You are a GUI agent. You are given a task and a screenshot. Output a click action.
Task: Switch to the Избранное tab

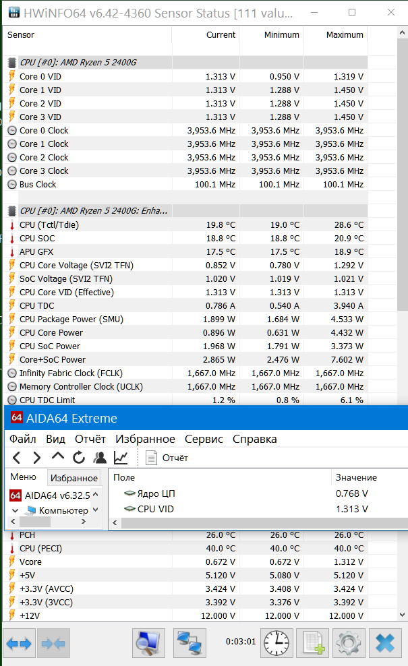(74, 478)
